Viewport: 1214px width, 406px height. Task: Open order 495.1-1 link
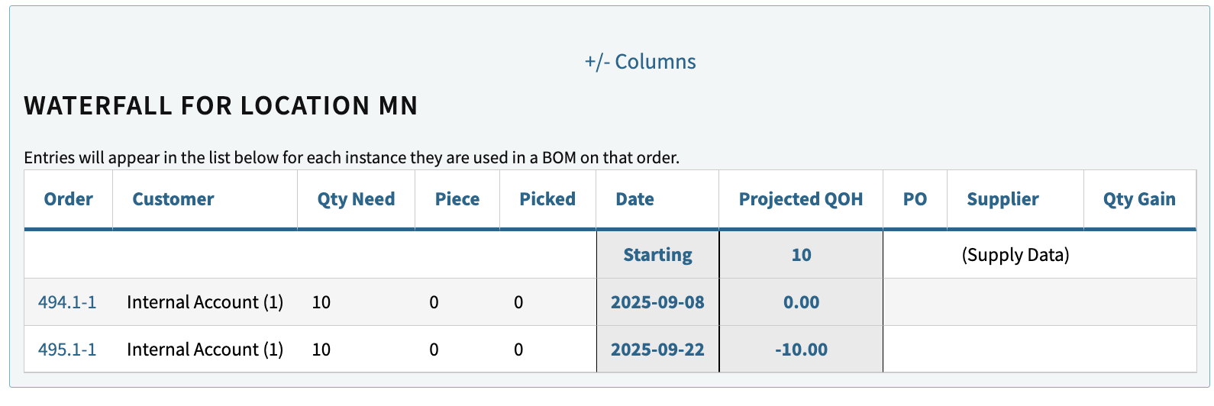[x=67, y=350]
